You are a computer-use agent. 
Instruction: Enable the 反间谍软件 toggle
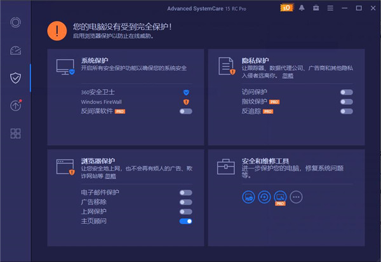click(x=186, y=111)
